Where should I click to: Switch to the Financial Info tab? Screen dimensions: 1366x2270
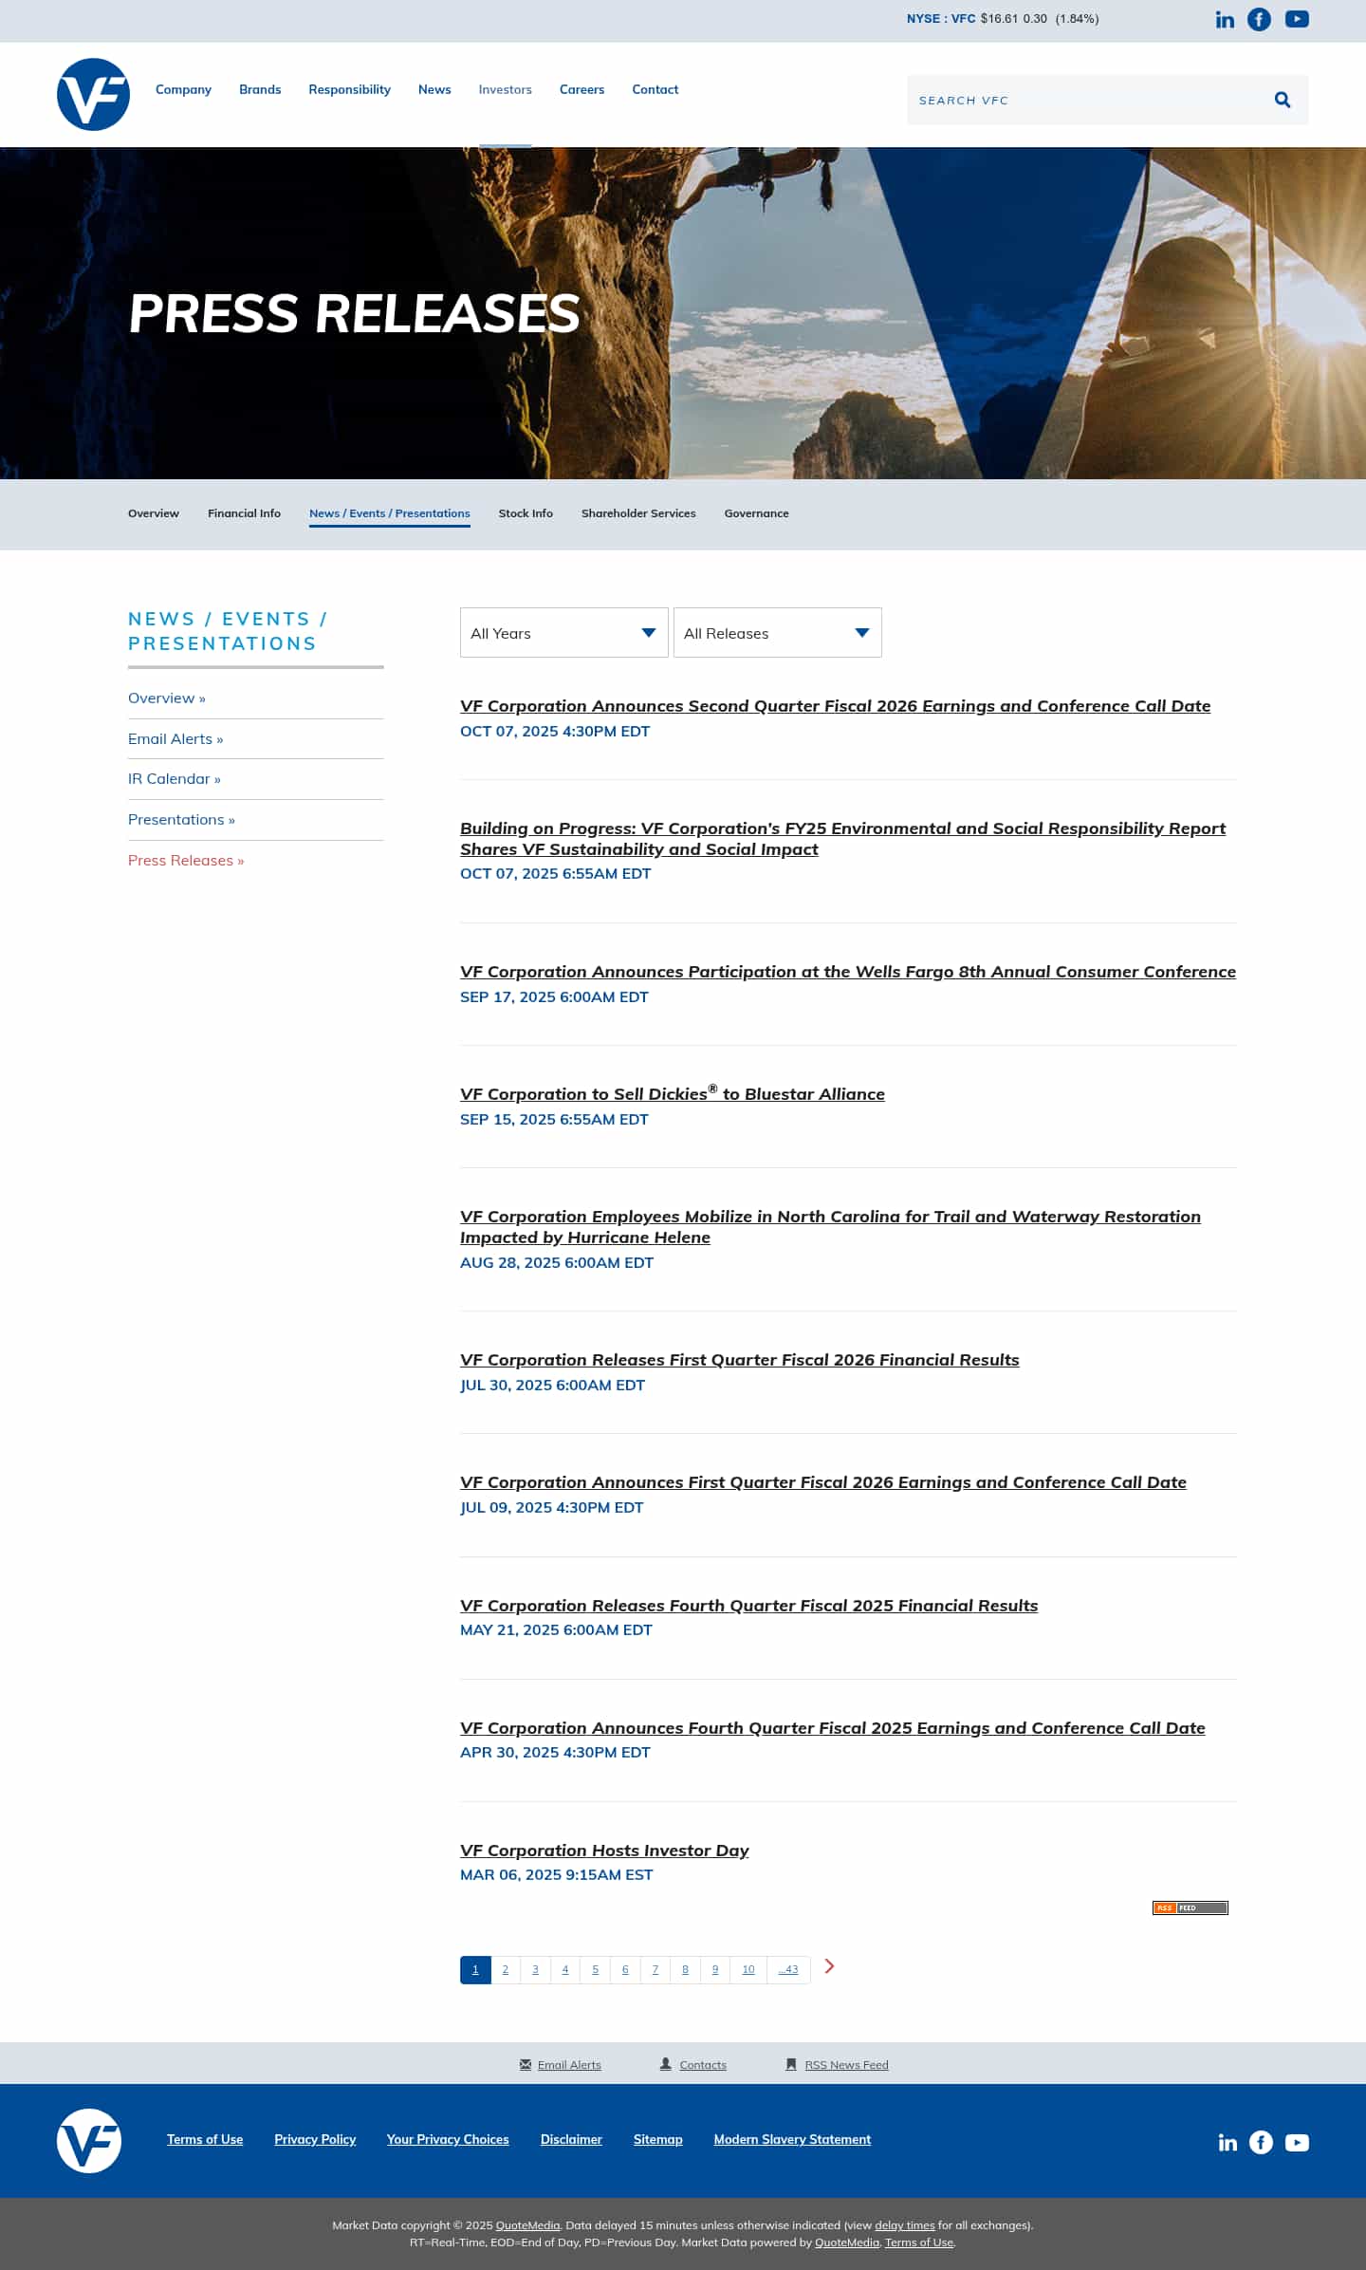244,513
